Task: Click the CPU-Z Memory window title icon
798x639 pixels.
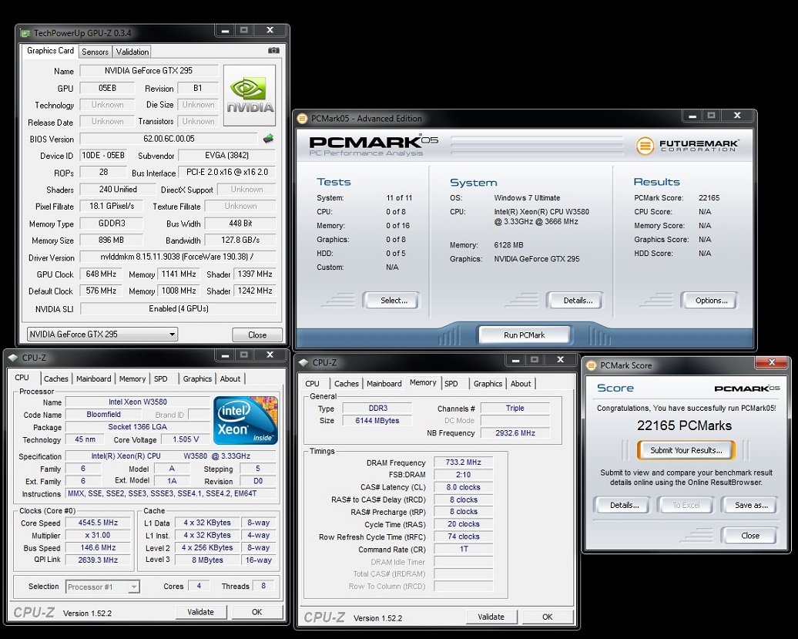Action: pos(303,362)
